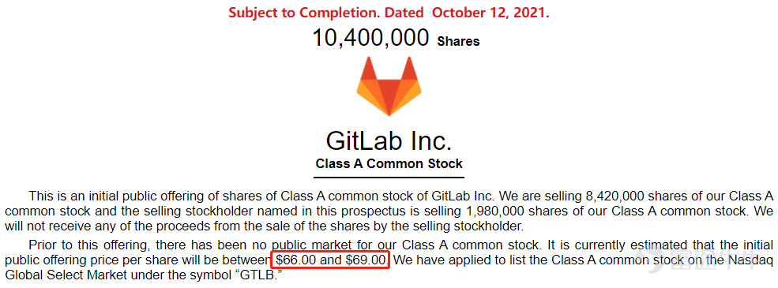The image size is (778, 288).
Task: Click the 'October 12, 2021' date
Action: (490, 13)
